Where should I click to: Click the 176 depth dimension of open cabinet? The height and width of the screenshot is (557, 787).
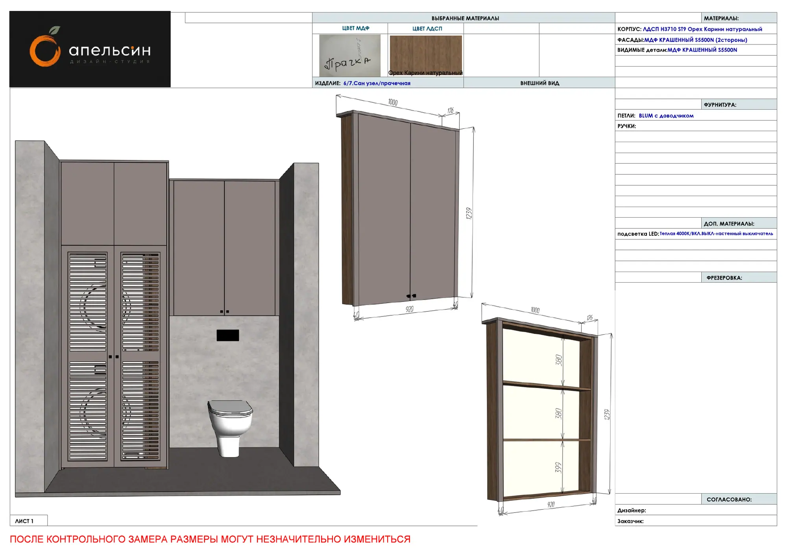pos(589,318)
